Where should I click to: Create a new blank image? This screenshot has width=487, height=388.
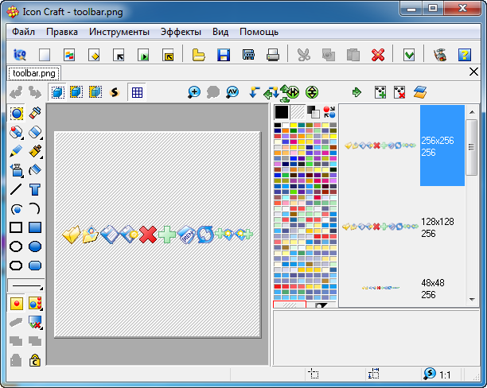click(44, 55)
